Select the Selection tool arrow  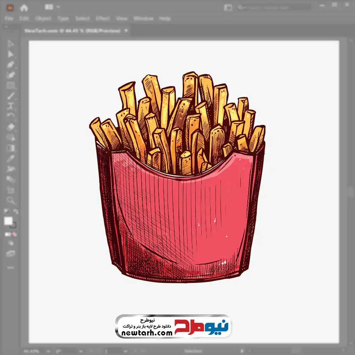(11, 44)
